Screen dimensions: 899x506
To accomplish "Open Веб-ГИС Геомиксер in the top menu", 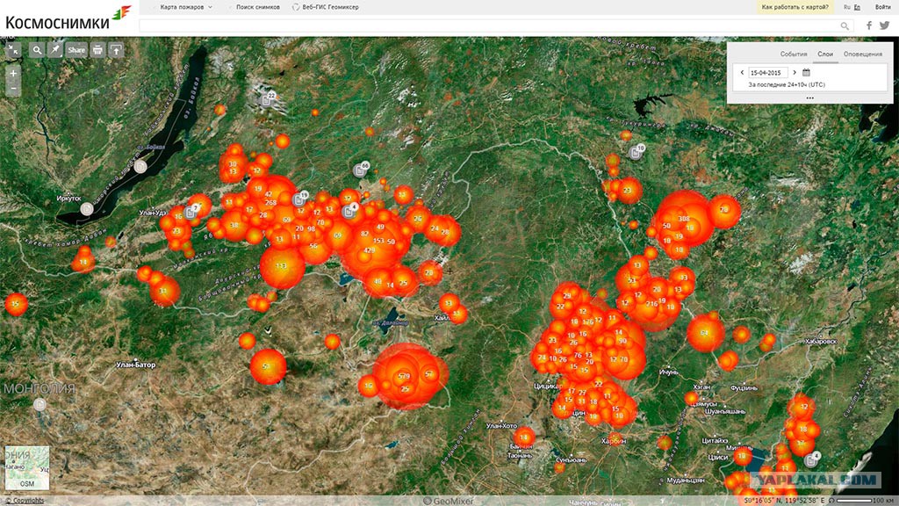I will click(x=326, y=7).
